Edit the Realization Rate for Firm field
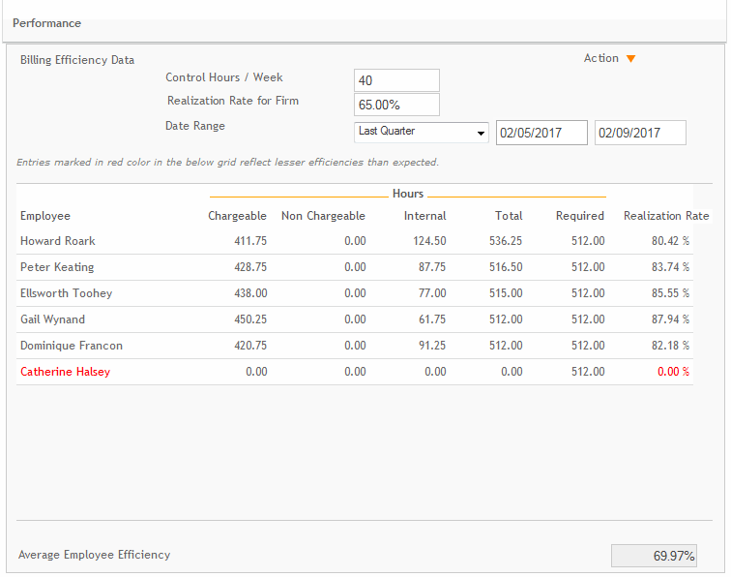Image resolution: width=731 pixels, height=577 pixels. (x=396, y=105)
